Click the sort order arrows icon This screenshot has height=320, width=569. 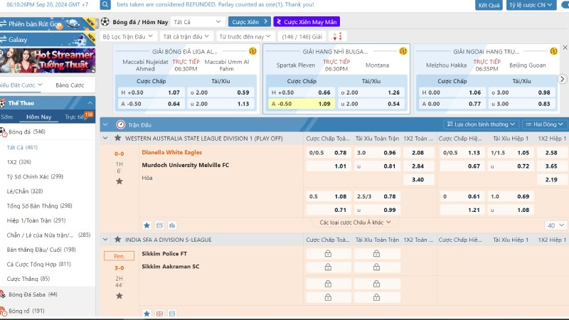click(x=337, y=36)
